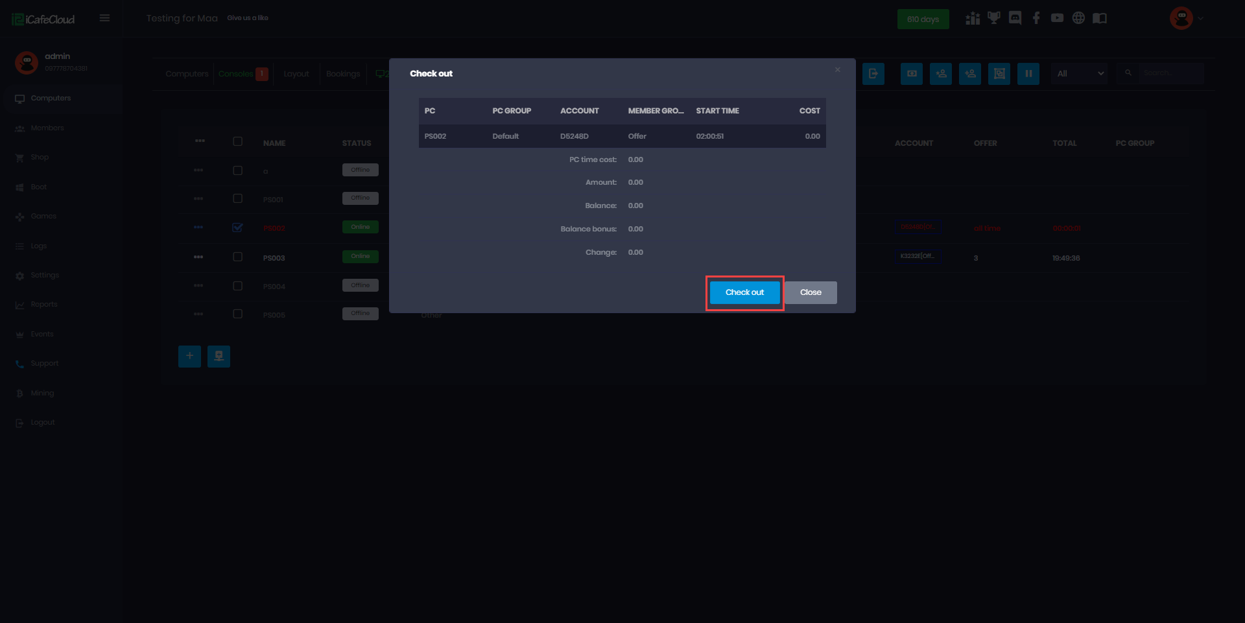
Task: Open the three-dot menu for PS003
Action: pos(198,257)
